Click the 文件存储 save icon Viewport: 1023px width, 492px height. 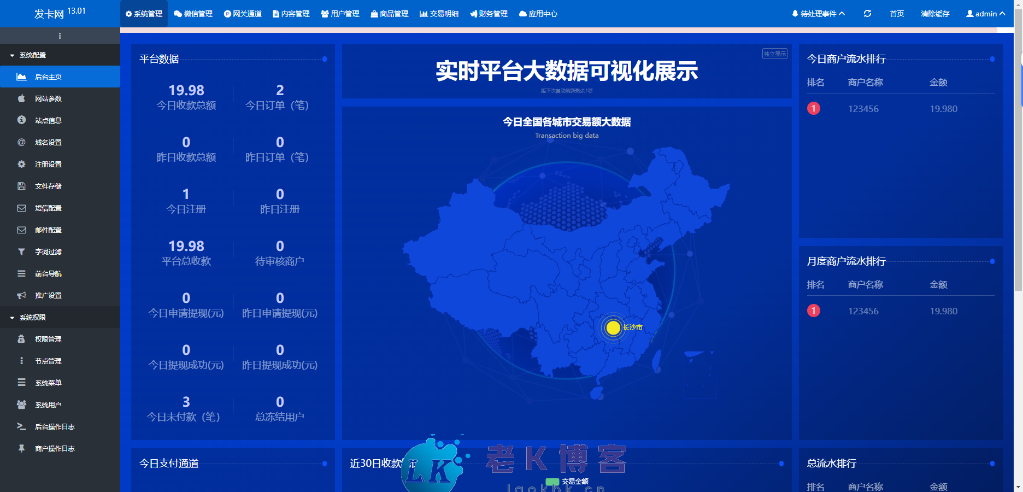(21, 186)
